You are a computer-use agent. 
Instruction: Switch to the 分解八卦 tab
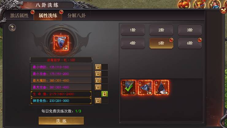click(x=76, y=15)
